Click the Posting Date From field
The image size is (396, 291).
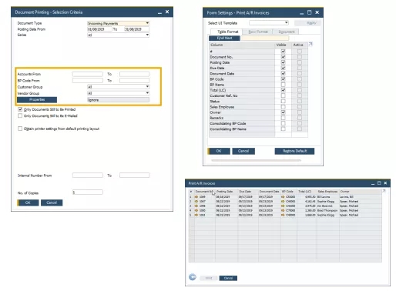pyautogui.click(x=99, y=29)
